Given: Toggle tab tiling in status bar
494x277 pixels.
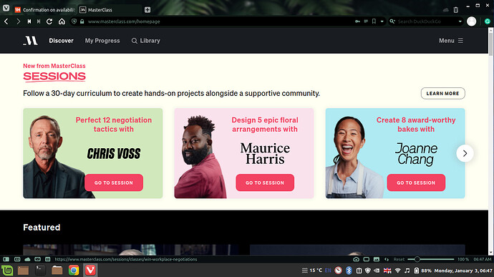Looking at the screenshot, I should coord(17,259).
